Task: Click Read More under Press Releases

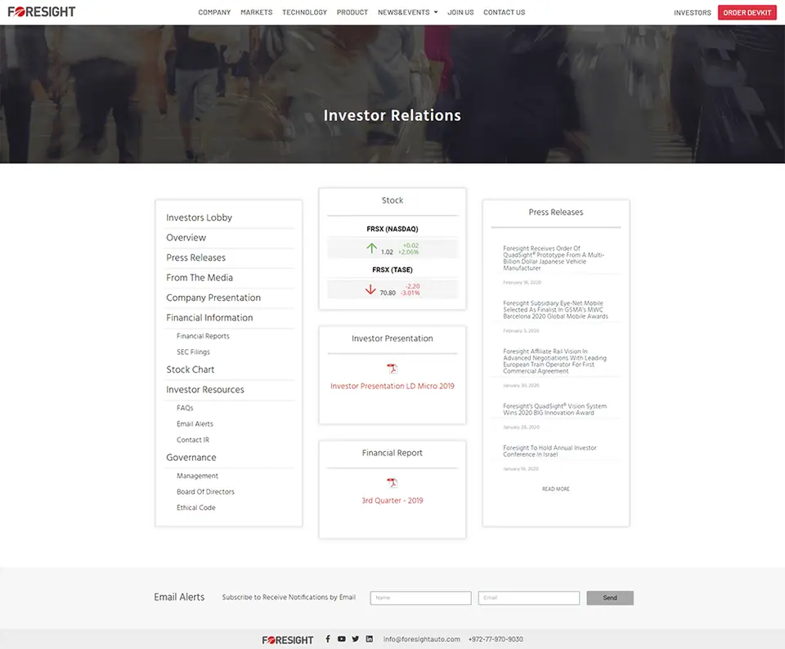Action: pyautogui.click(x=556, y=489)
